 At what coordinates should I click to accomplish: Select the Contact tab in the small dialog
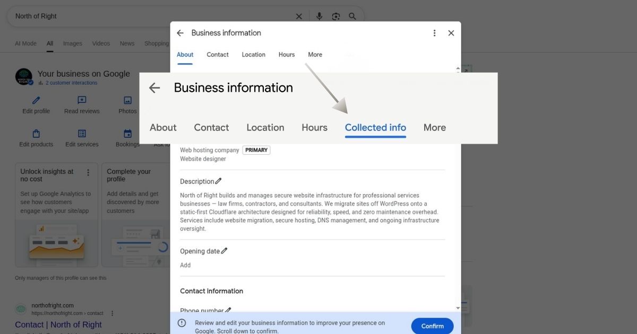218,55
